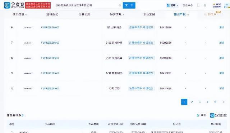The height and width of the screenshot is (133, 230).
Task: Switch to the 法律诉讼 tab
Action: pos(52,14)
